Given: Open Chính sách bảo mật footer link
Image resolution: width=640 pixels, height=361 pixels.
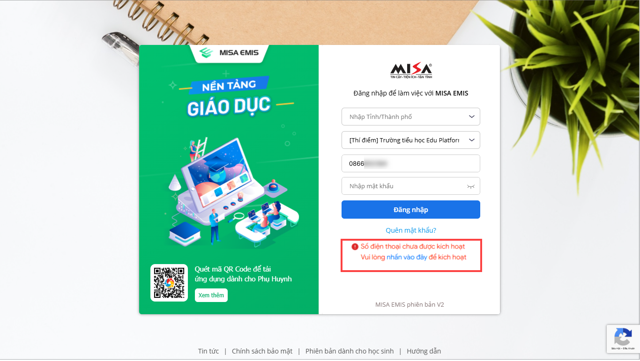Looking at the screenshot, I should point(262,351).
